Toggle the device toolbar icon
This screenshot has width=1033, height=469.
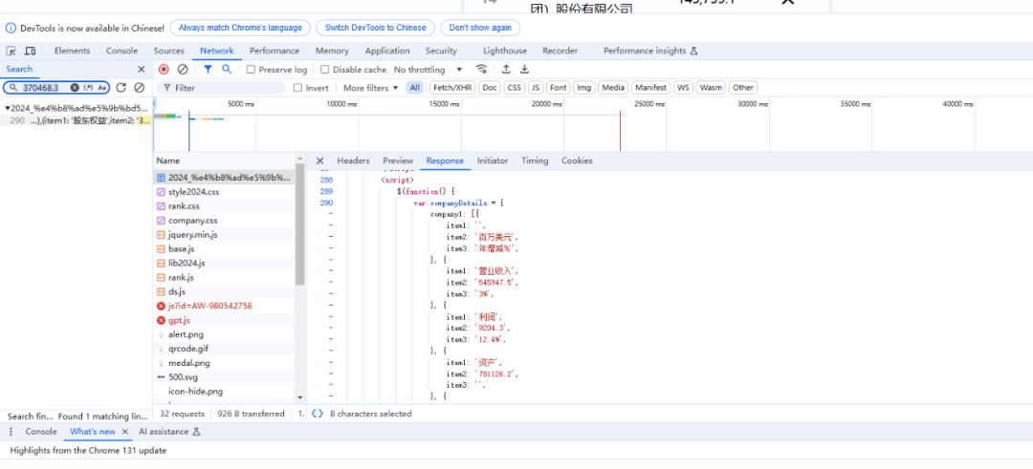click(x=31, y=51)
